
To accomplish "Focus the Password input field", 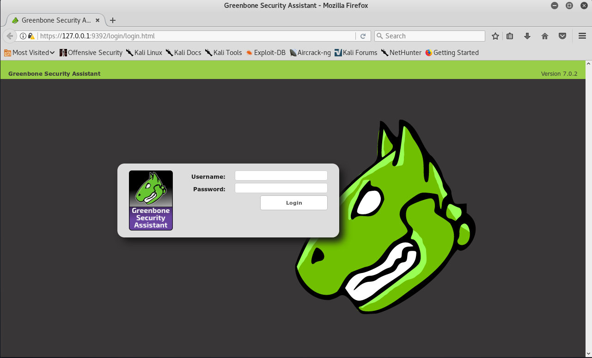I will click(281, 188).
